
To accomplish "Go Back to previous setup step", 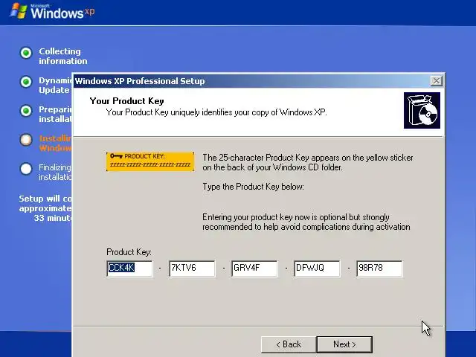I will click(289, 344).
